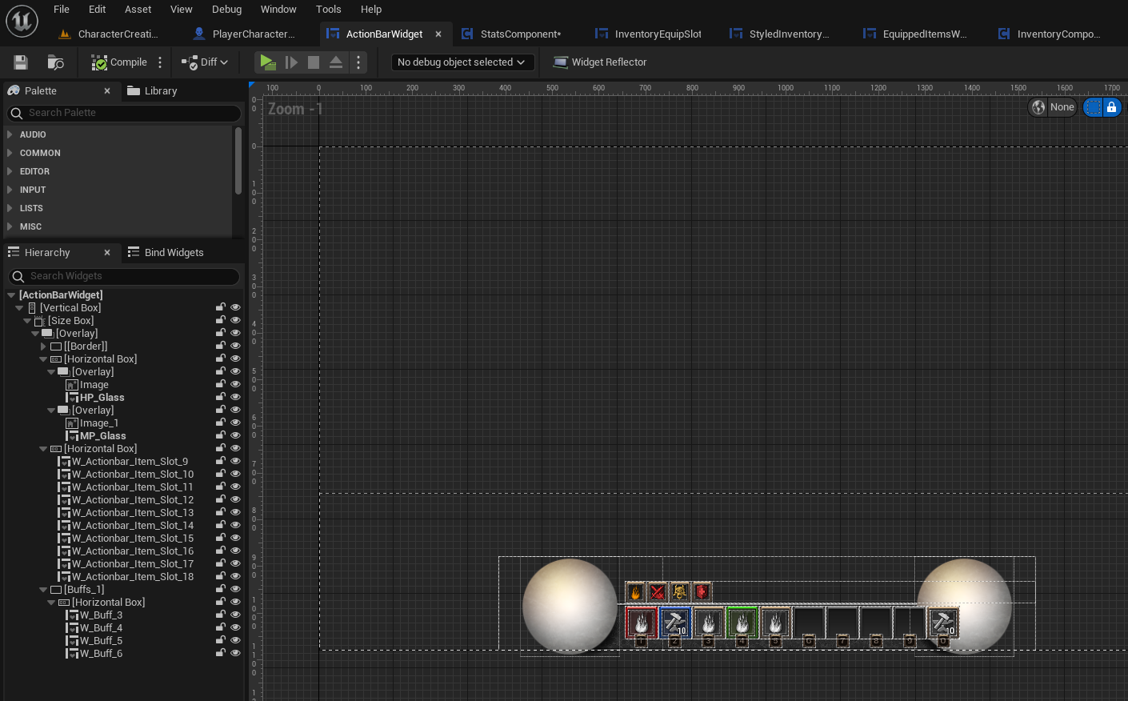
Task: Close the Palette panel
Action: click(x=107, y=91)
